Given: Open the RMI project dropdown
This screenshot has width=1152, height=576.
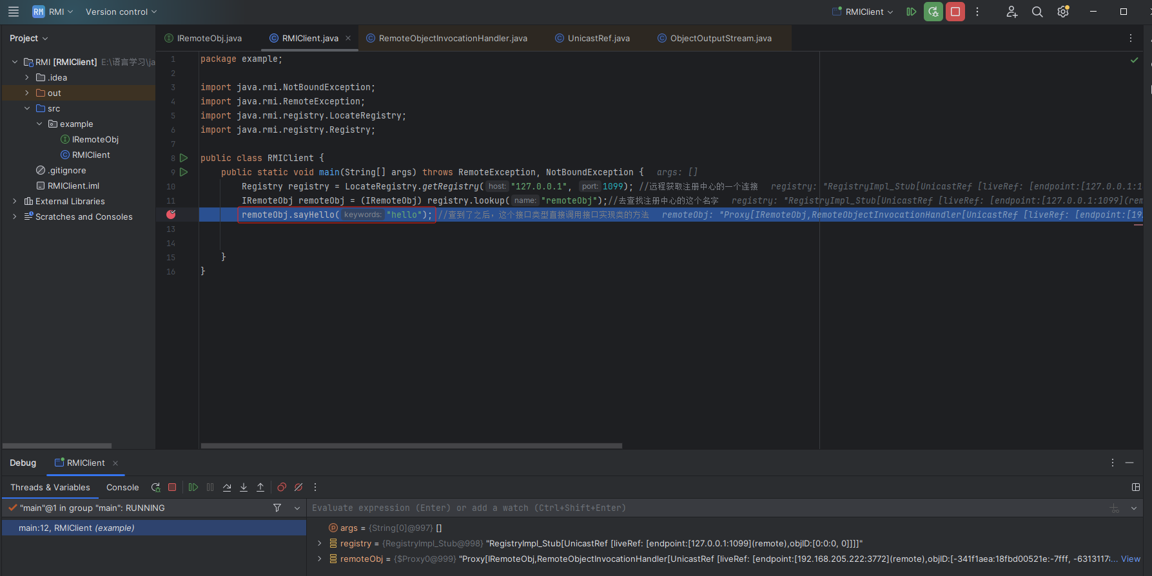Looking at the screenshot, I should 54,12.
